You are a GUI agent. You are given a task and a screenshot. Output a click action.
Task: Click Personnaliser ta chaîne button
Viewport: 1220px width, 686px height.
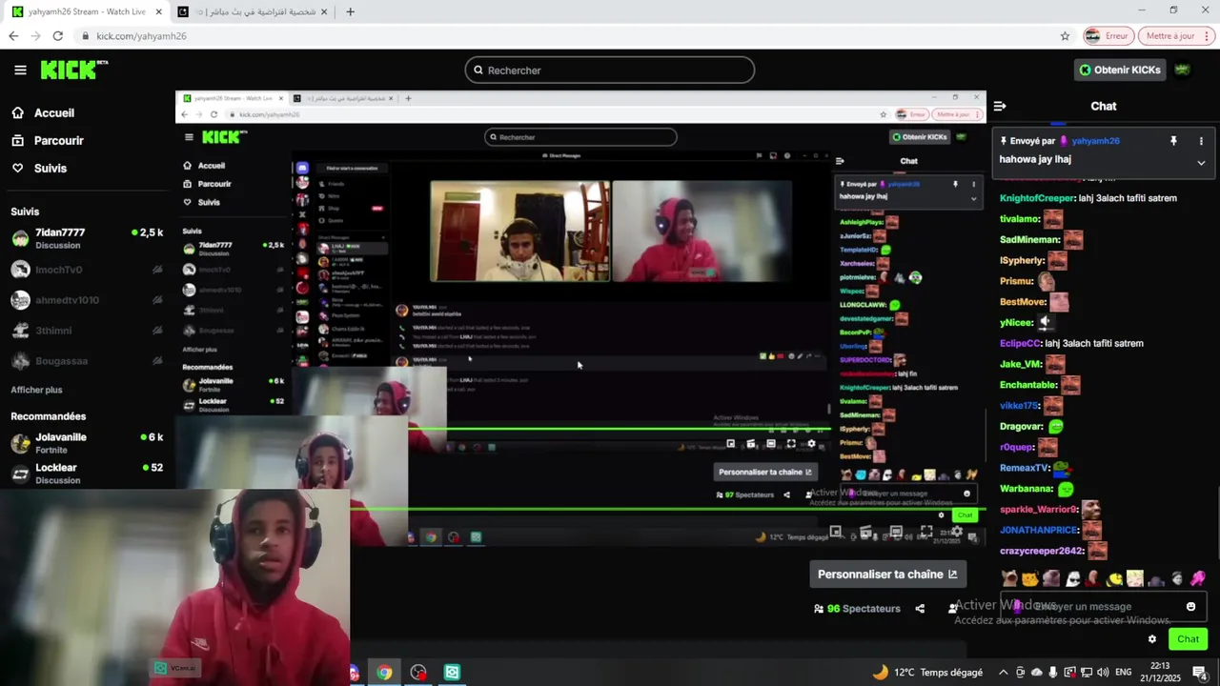(x=887, y=575)
